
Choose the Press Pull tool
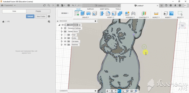point(102,13)
